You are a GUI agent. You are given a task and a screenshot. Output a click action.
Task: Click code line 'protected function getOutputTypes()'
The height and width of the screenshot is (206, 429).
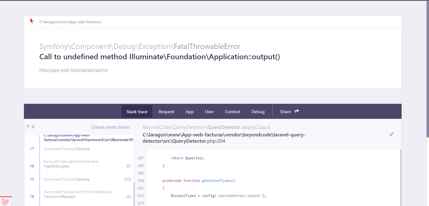[x=199, y=181]
